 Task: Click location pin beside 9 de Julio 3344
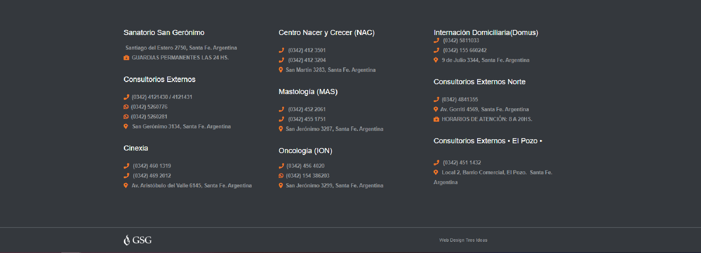(436, 60)
